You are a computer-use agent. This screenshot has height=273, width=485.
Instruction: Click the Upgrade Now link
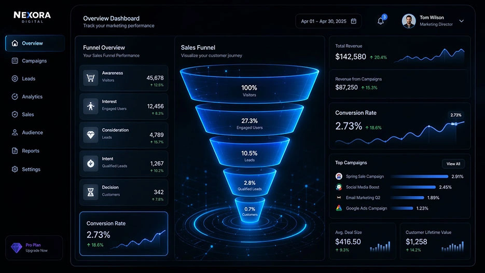pyautogui.click(x=36, y=250)
